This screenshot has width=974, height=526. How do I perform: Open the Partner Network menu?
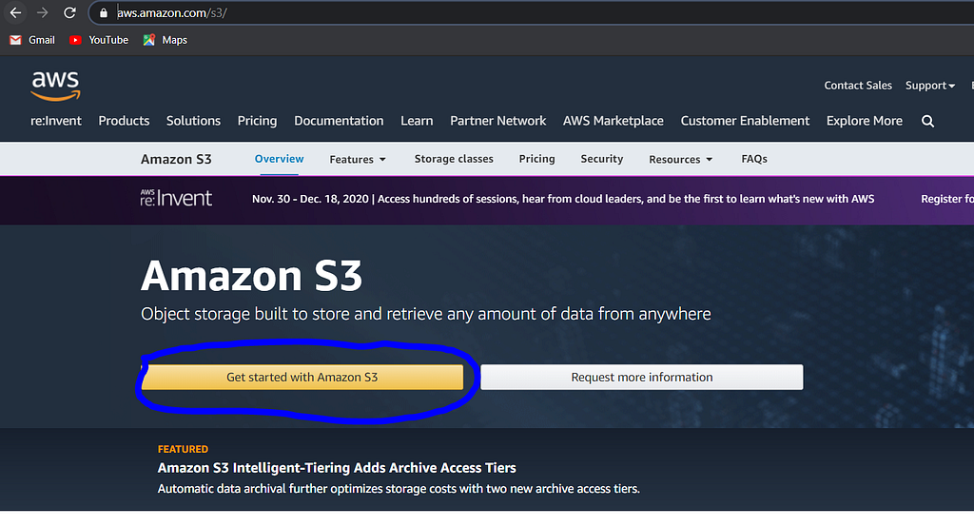pyautogui.click(x=498, y=121)
